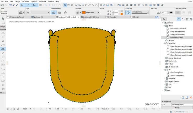Open Generic Perspective in navigator
Screen dimensions: 193x113
(x=176, y=73)
